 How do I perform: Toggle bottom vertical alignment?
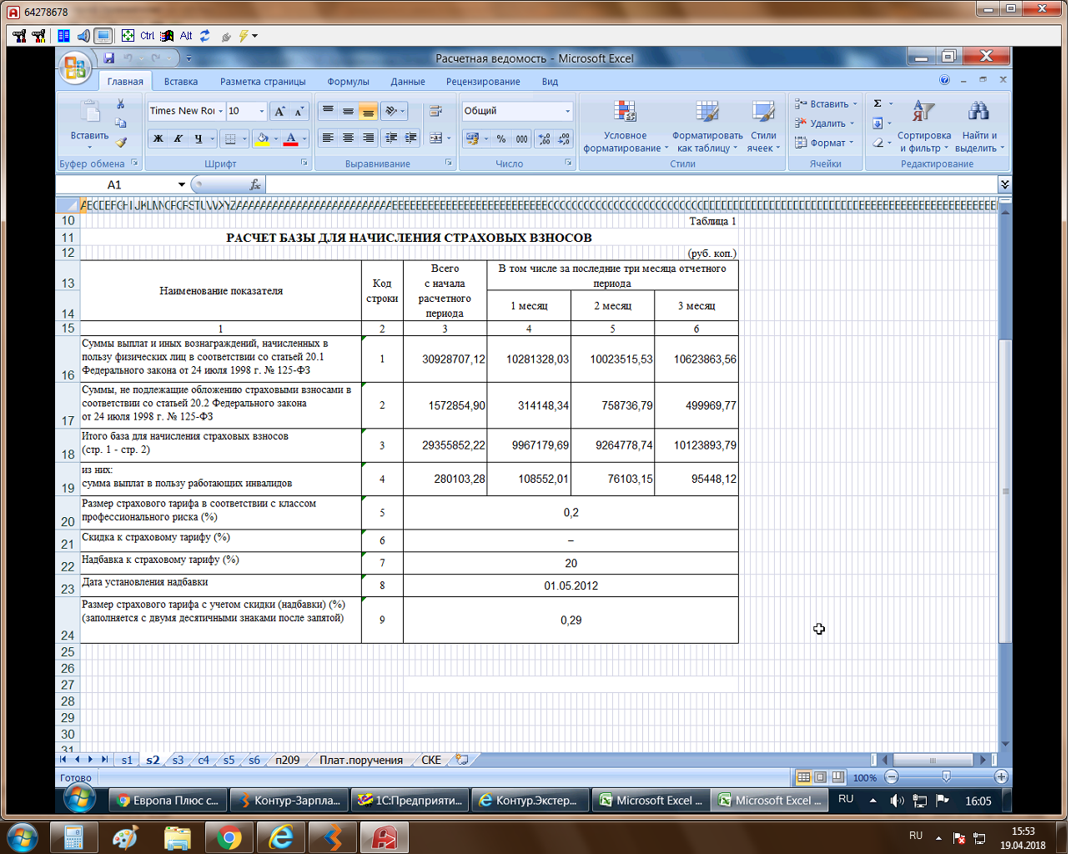coord(368,111)
